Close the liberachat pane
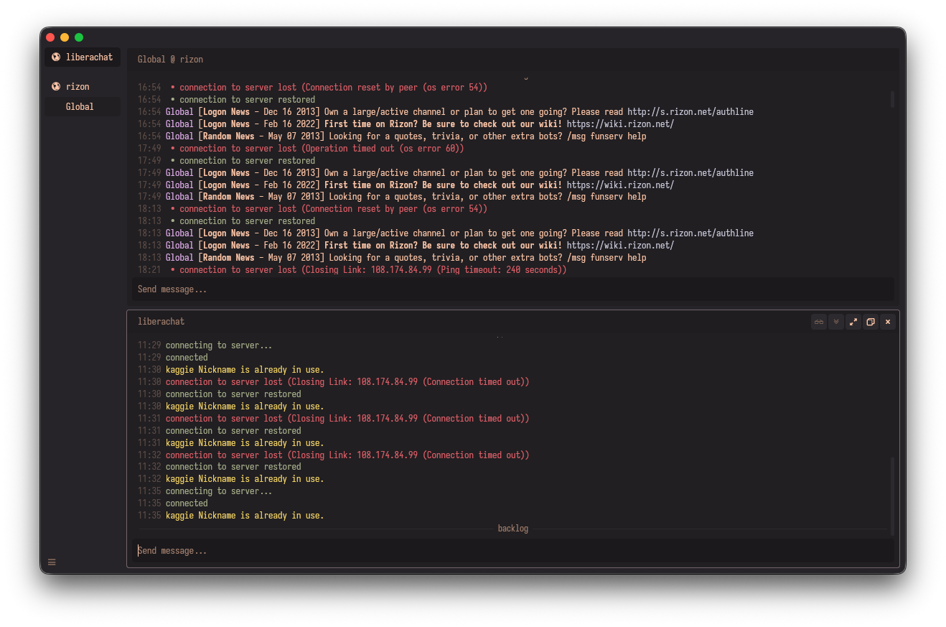 pyautogui.click(x=888, y=322)
